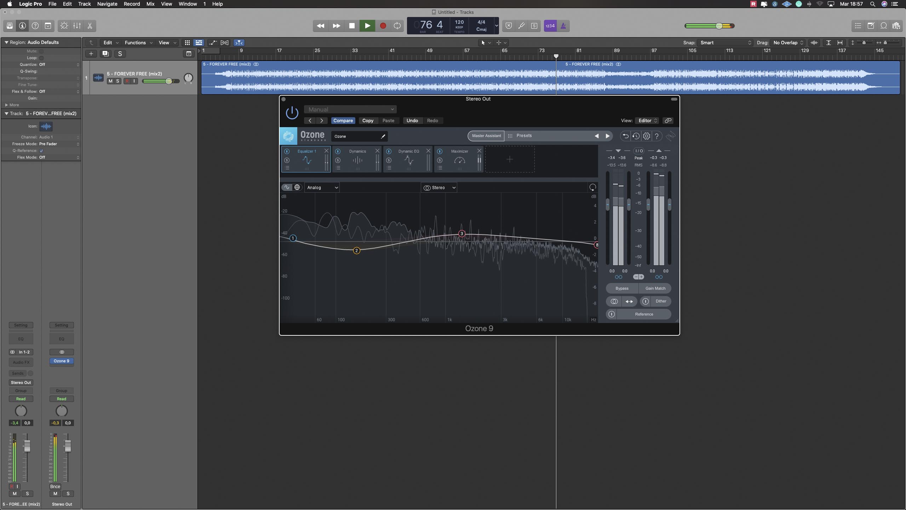Open the Analog EQ mode dropdown
This screenshot has width=906, height=510.
322,187
